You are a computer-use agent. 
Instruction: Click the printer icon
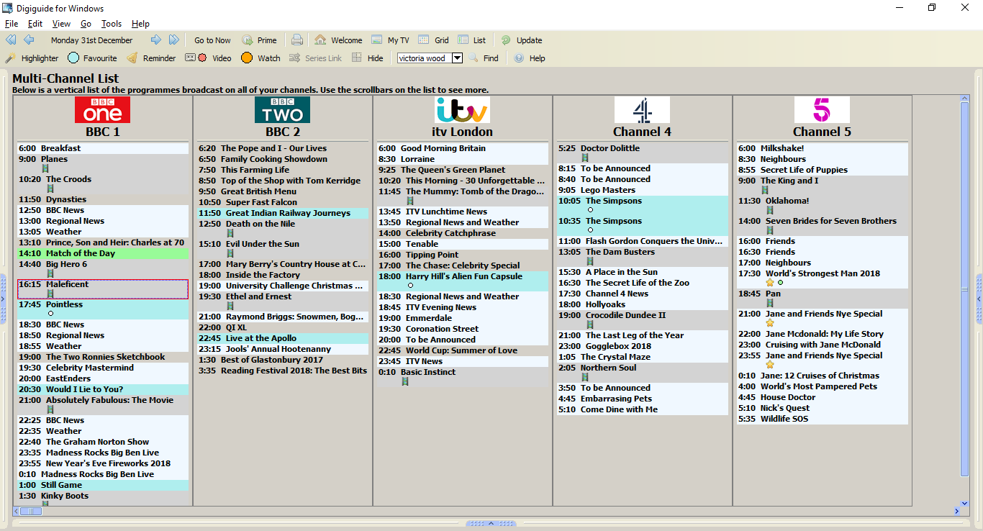pyautogui.click(x=297, y=40)
